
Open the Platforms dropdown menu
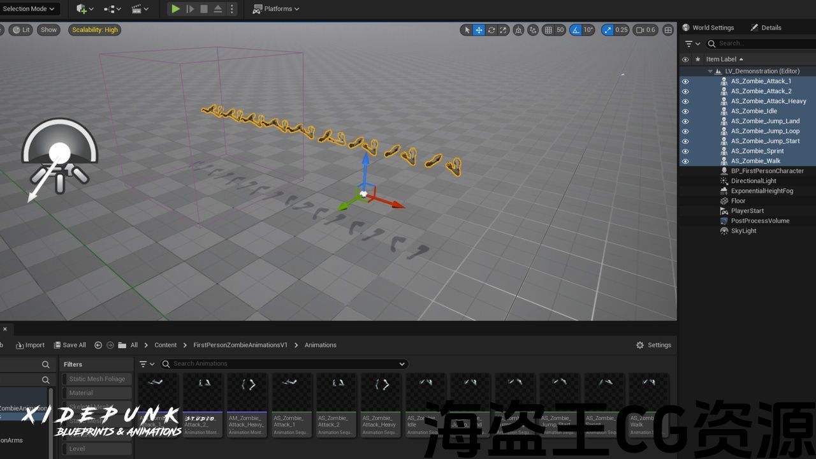click(x=276, y=9)
